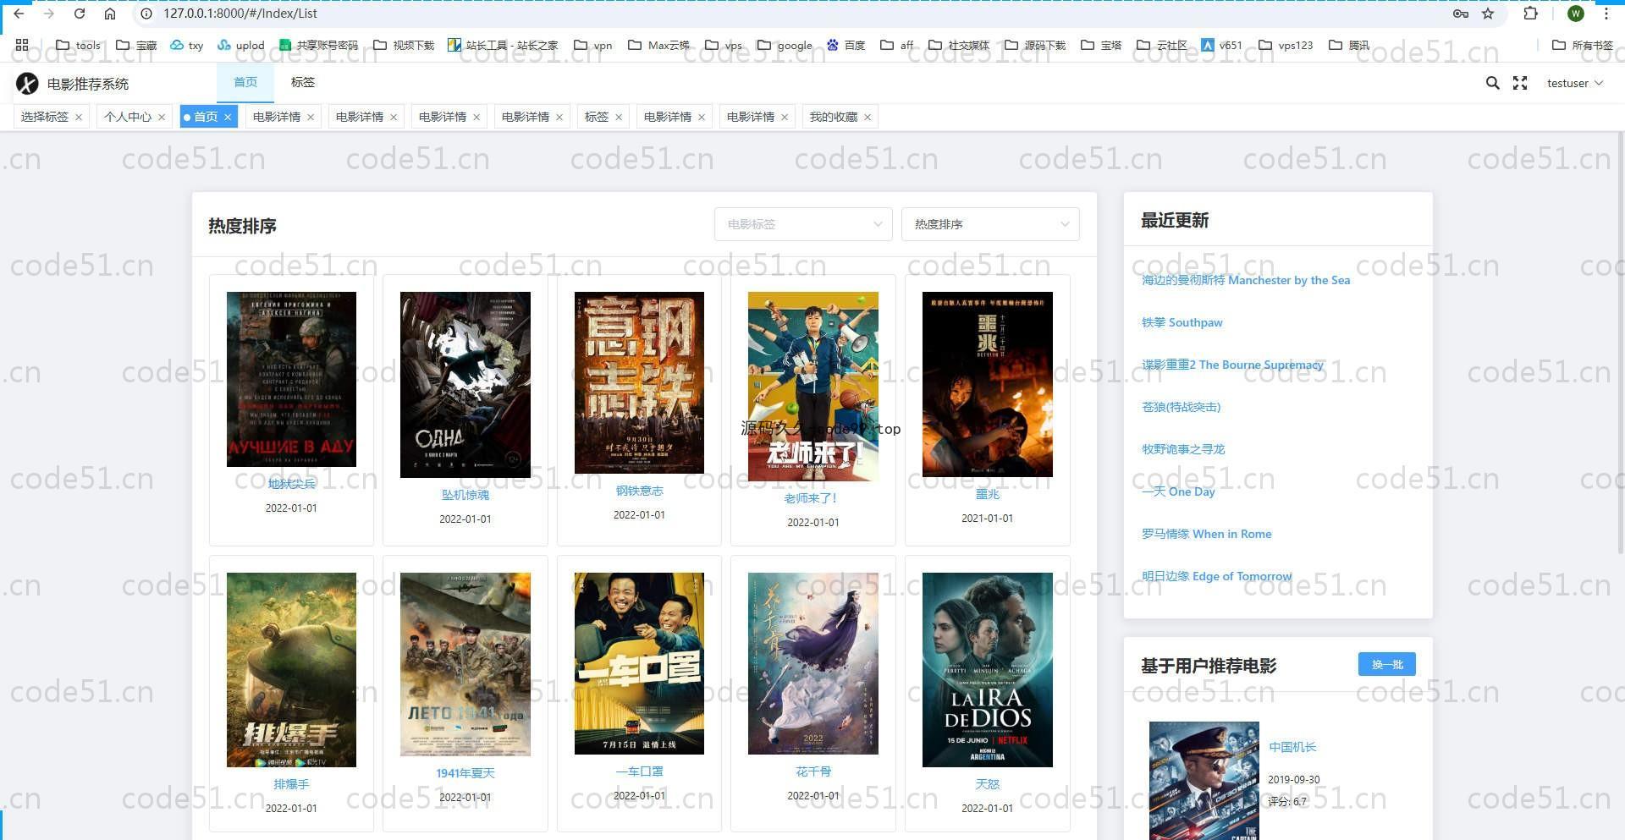Open the v651 bookmark

click(1221, 46)
